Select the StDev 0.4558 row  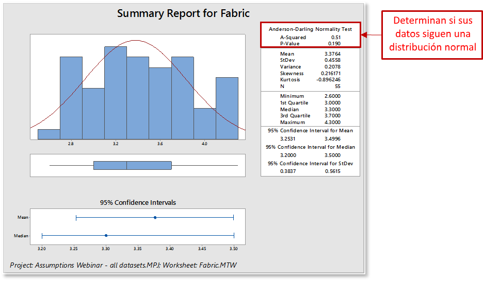310,60
